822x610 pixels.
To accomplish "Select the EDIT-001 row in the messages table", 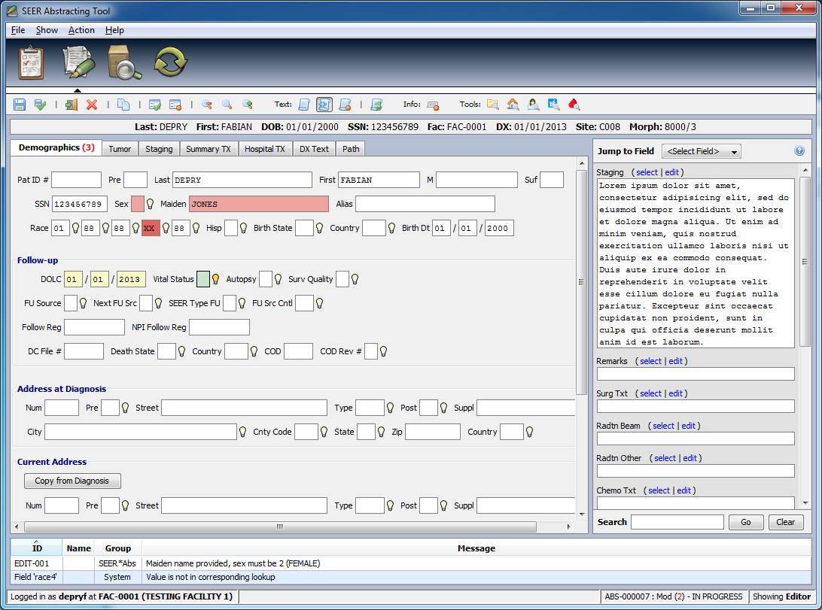I will [410, 563].
